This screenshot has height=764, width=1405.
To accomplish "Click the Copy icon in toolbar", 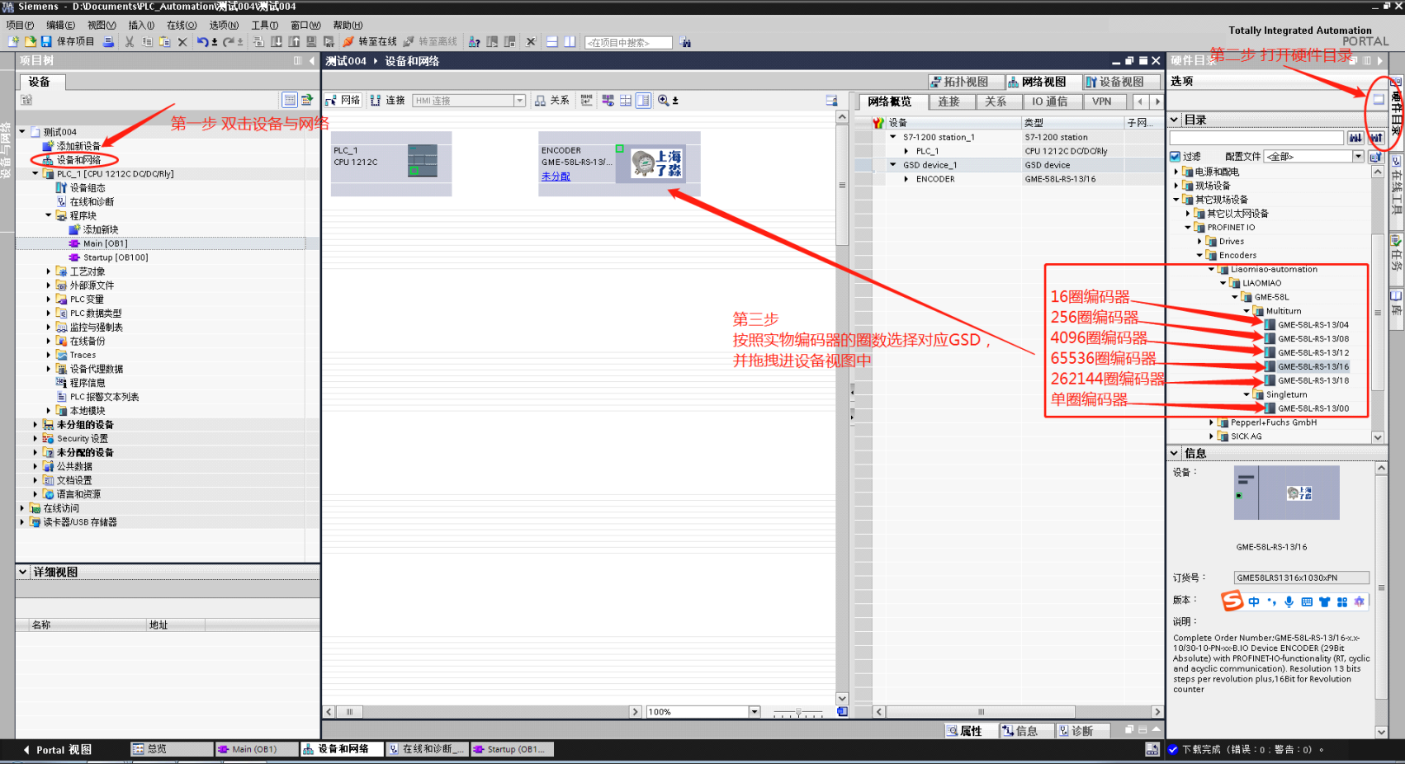I will coord(147,41).
